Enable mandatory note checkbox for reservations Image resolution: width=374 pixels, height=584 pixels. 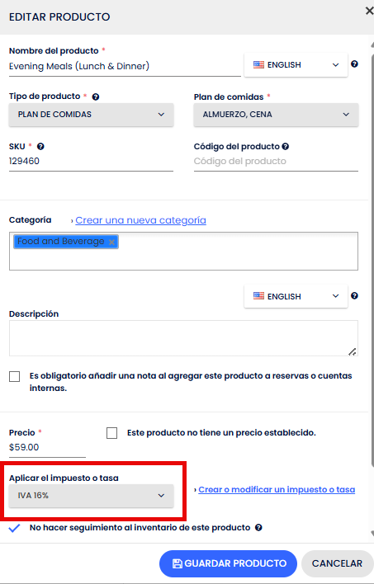(x=15, y=376)
